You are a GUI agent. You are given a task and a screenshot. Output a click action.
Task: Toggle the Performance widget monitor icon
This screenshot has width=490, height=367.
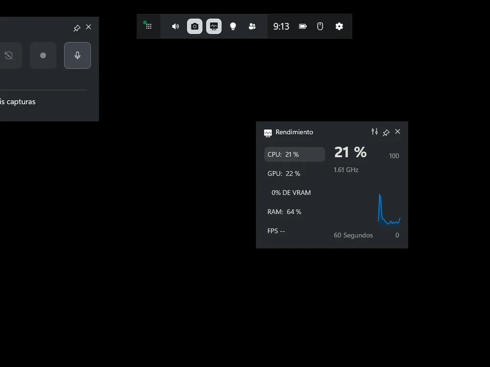214,26
